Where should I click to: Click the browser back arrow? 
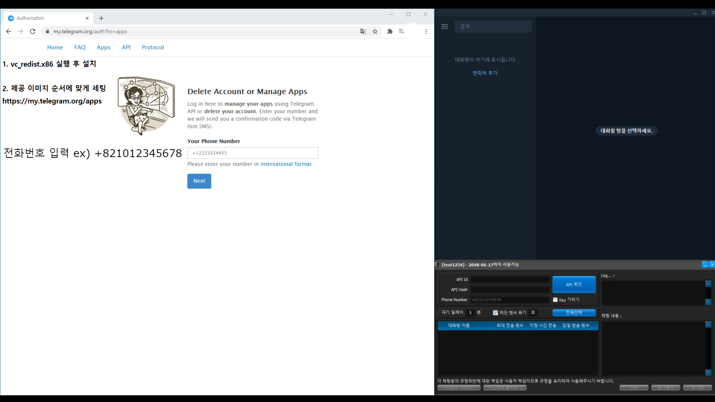9,32
